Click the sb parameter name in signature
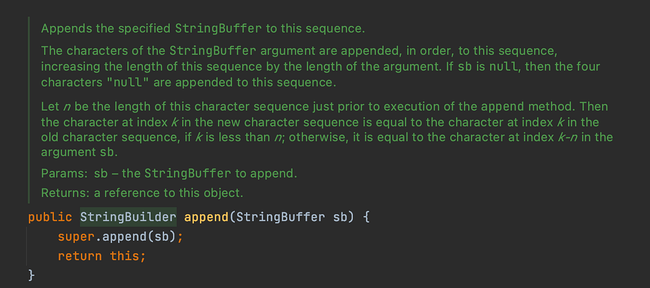The height and width of the screenshot is (288, 650). (x=339, y=218)
